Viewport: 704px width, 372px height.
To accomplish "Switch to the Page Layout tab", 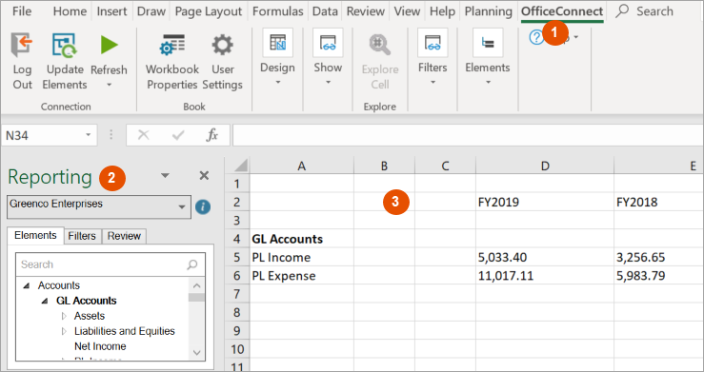I will [209, 11].
